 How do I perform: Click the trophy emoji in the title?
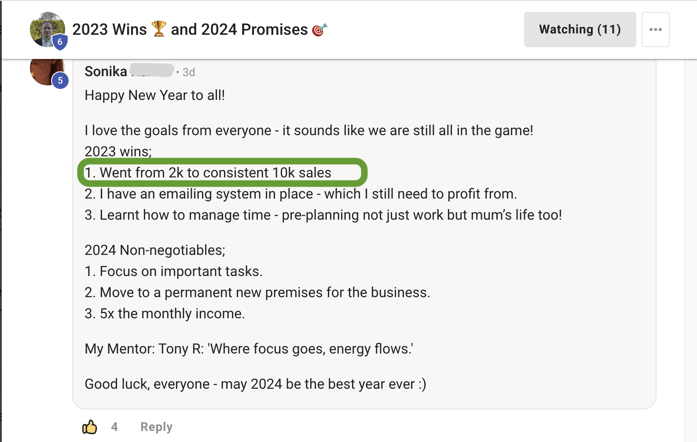click(159, 29)
